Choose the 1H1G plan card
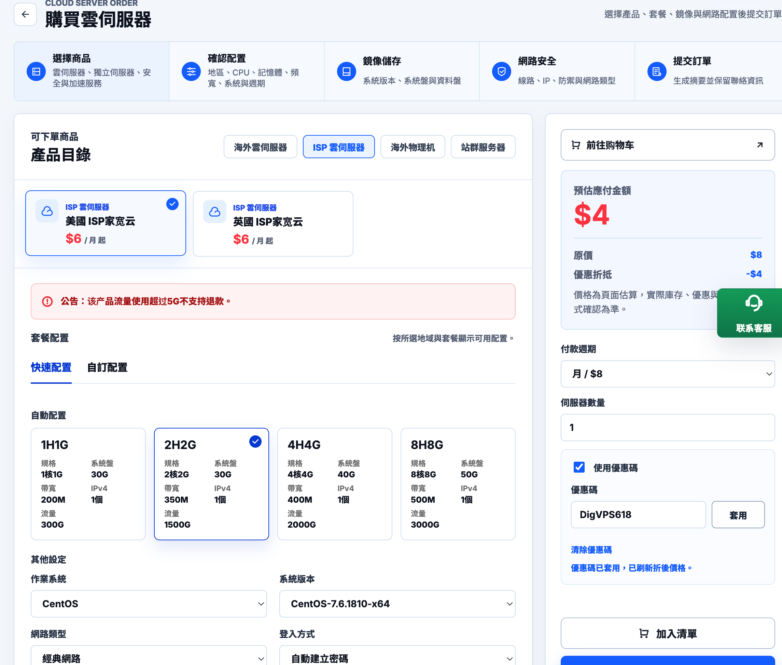The image size is (782, 665). (88, 484)
